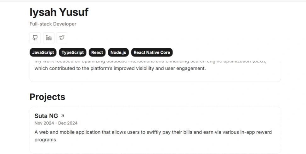The width and height of the screenshot is (306, 154).
Task: Click the arrow icon beside Suta NG
Action: point(63,116)
